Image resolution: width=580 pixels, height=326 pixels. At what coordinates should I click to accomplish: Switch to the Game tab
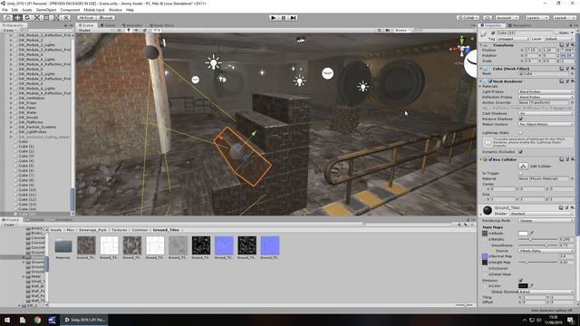(108, 25)
